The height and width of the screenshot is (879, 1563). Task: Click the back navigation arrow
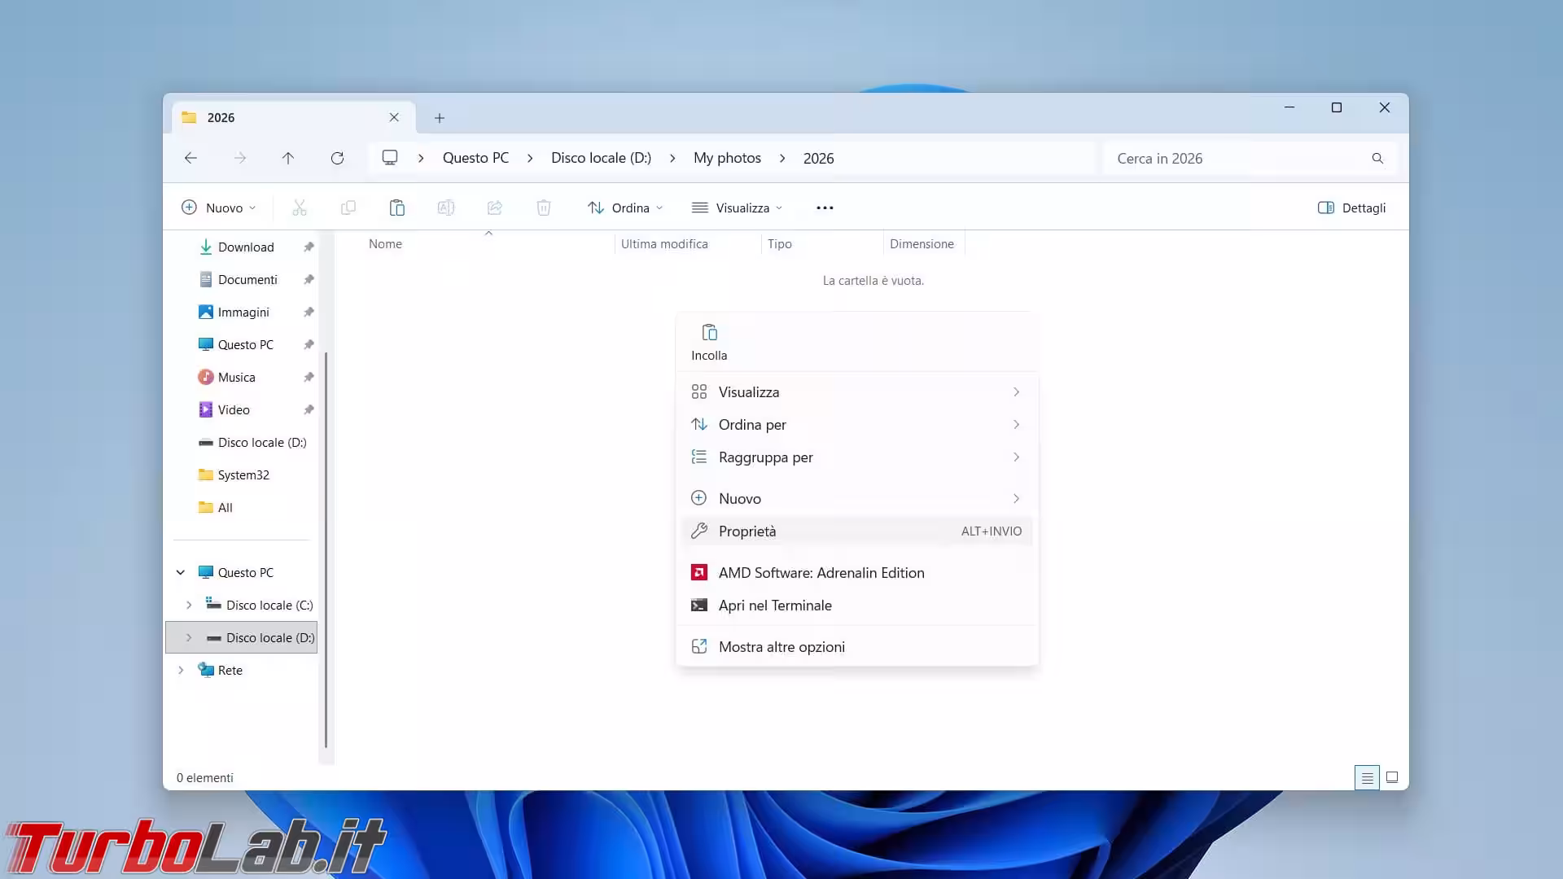click(190, 158)
